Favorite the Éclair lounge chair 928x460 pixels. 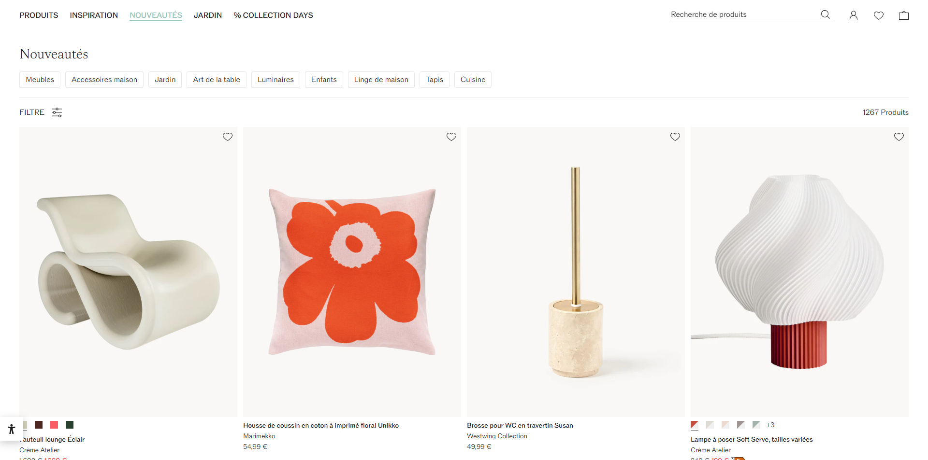click(228, 137)
